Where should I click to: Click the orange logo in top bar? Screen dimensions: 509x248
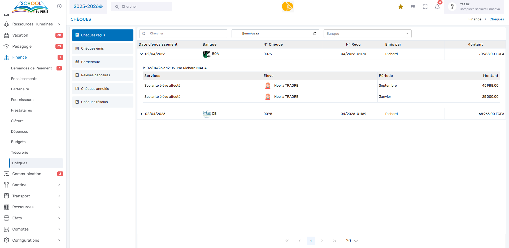(x=288, y=7)
